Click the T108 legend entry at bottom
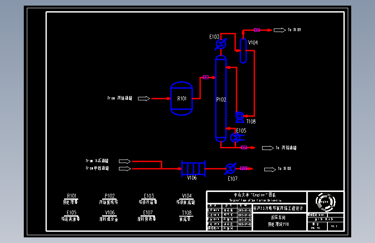375x243 pixels. [x=186, y=216]
